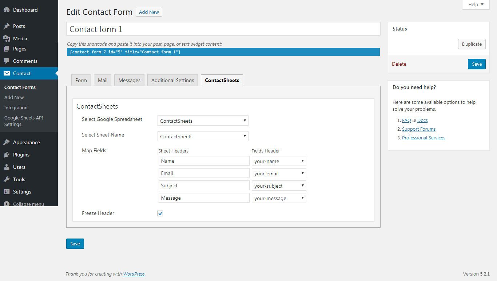
Task: Click the Tools wrench icon
Action: [x=7, y=179]
